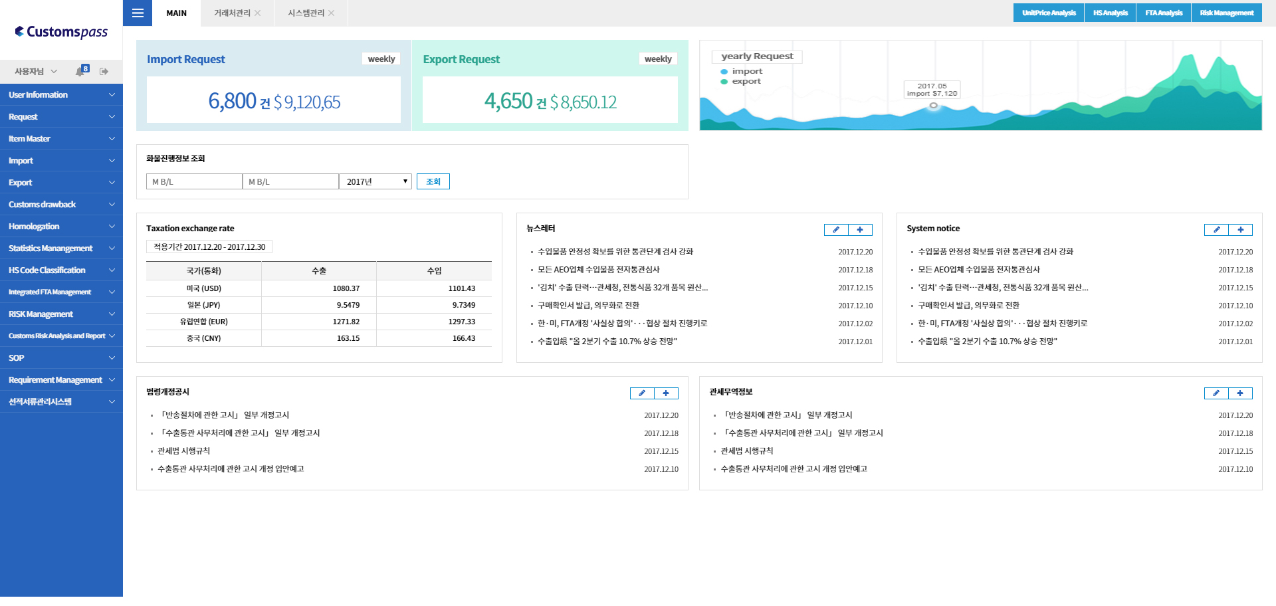Switch to the 거래처관리 tab
The width and height of the screenshot is (1276, 606).
click(x=232, y=13)
